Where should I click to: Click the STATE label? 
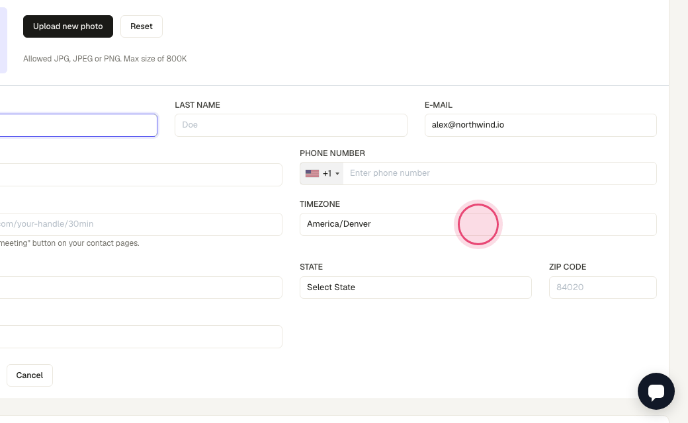coord(311,267)
